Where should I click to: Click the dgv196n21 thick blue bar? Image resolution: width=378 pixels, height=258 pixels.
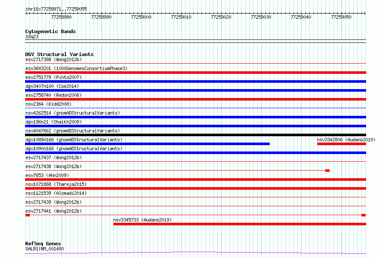tap(195, 126)
